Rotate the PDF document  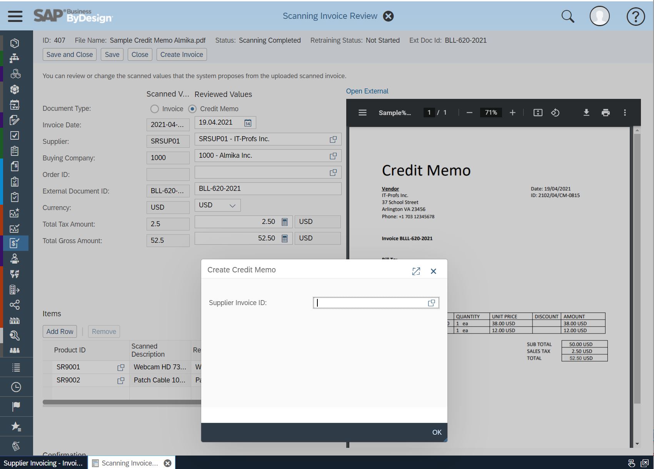click(555, 113)
